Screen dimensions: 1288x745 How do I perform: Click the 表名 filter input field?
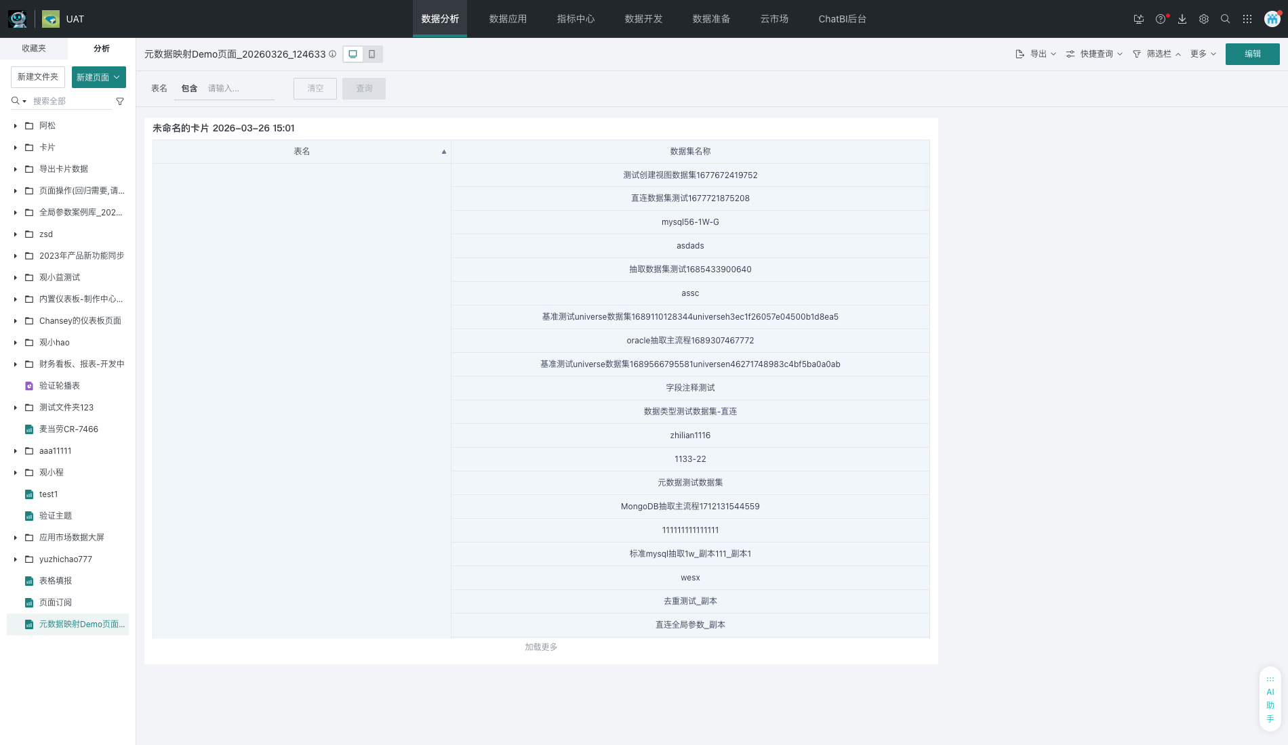(239, 89)
